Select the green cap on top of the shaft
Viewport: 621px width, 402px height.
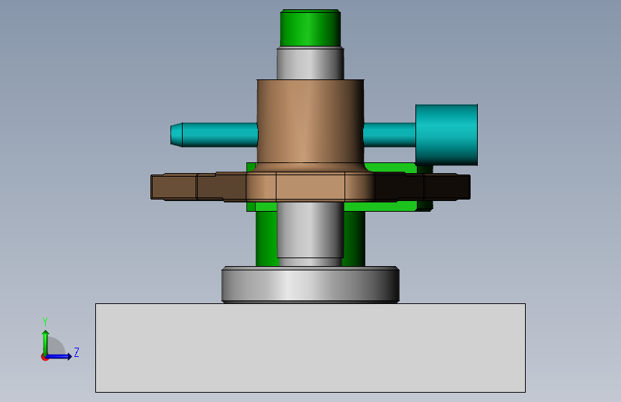pyautogui.click(x=310, y=28)
